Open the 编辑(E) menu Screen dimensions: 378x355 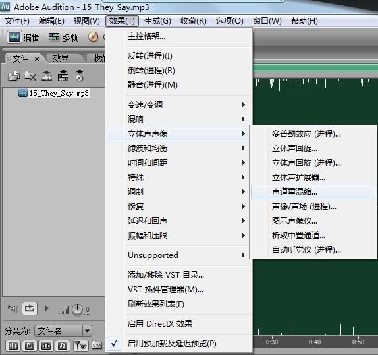click(51, 21)
